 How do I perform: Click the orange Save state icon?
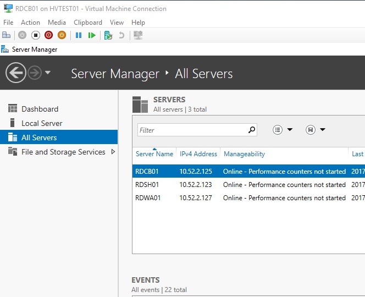click(62, 35)
